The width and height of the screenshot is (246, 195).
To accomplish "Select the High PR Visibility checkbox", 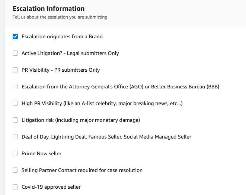I will pos(15,103).
